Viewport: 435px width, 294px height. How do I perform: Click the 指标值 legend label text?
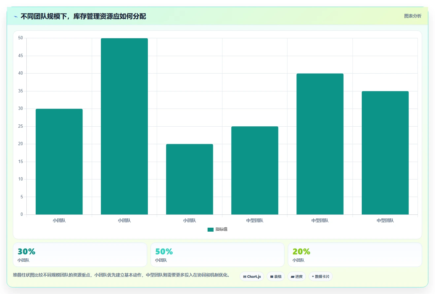tap(221, 229)
